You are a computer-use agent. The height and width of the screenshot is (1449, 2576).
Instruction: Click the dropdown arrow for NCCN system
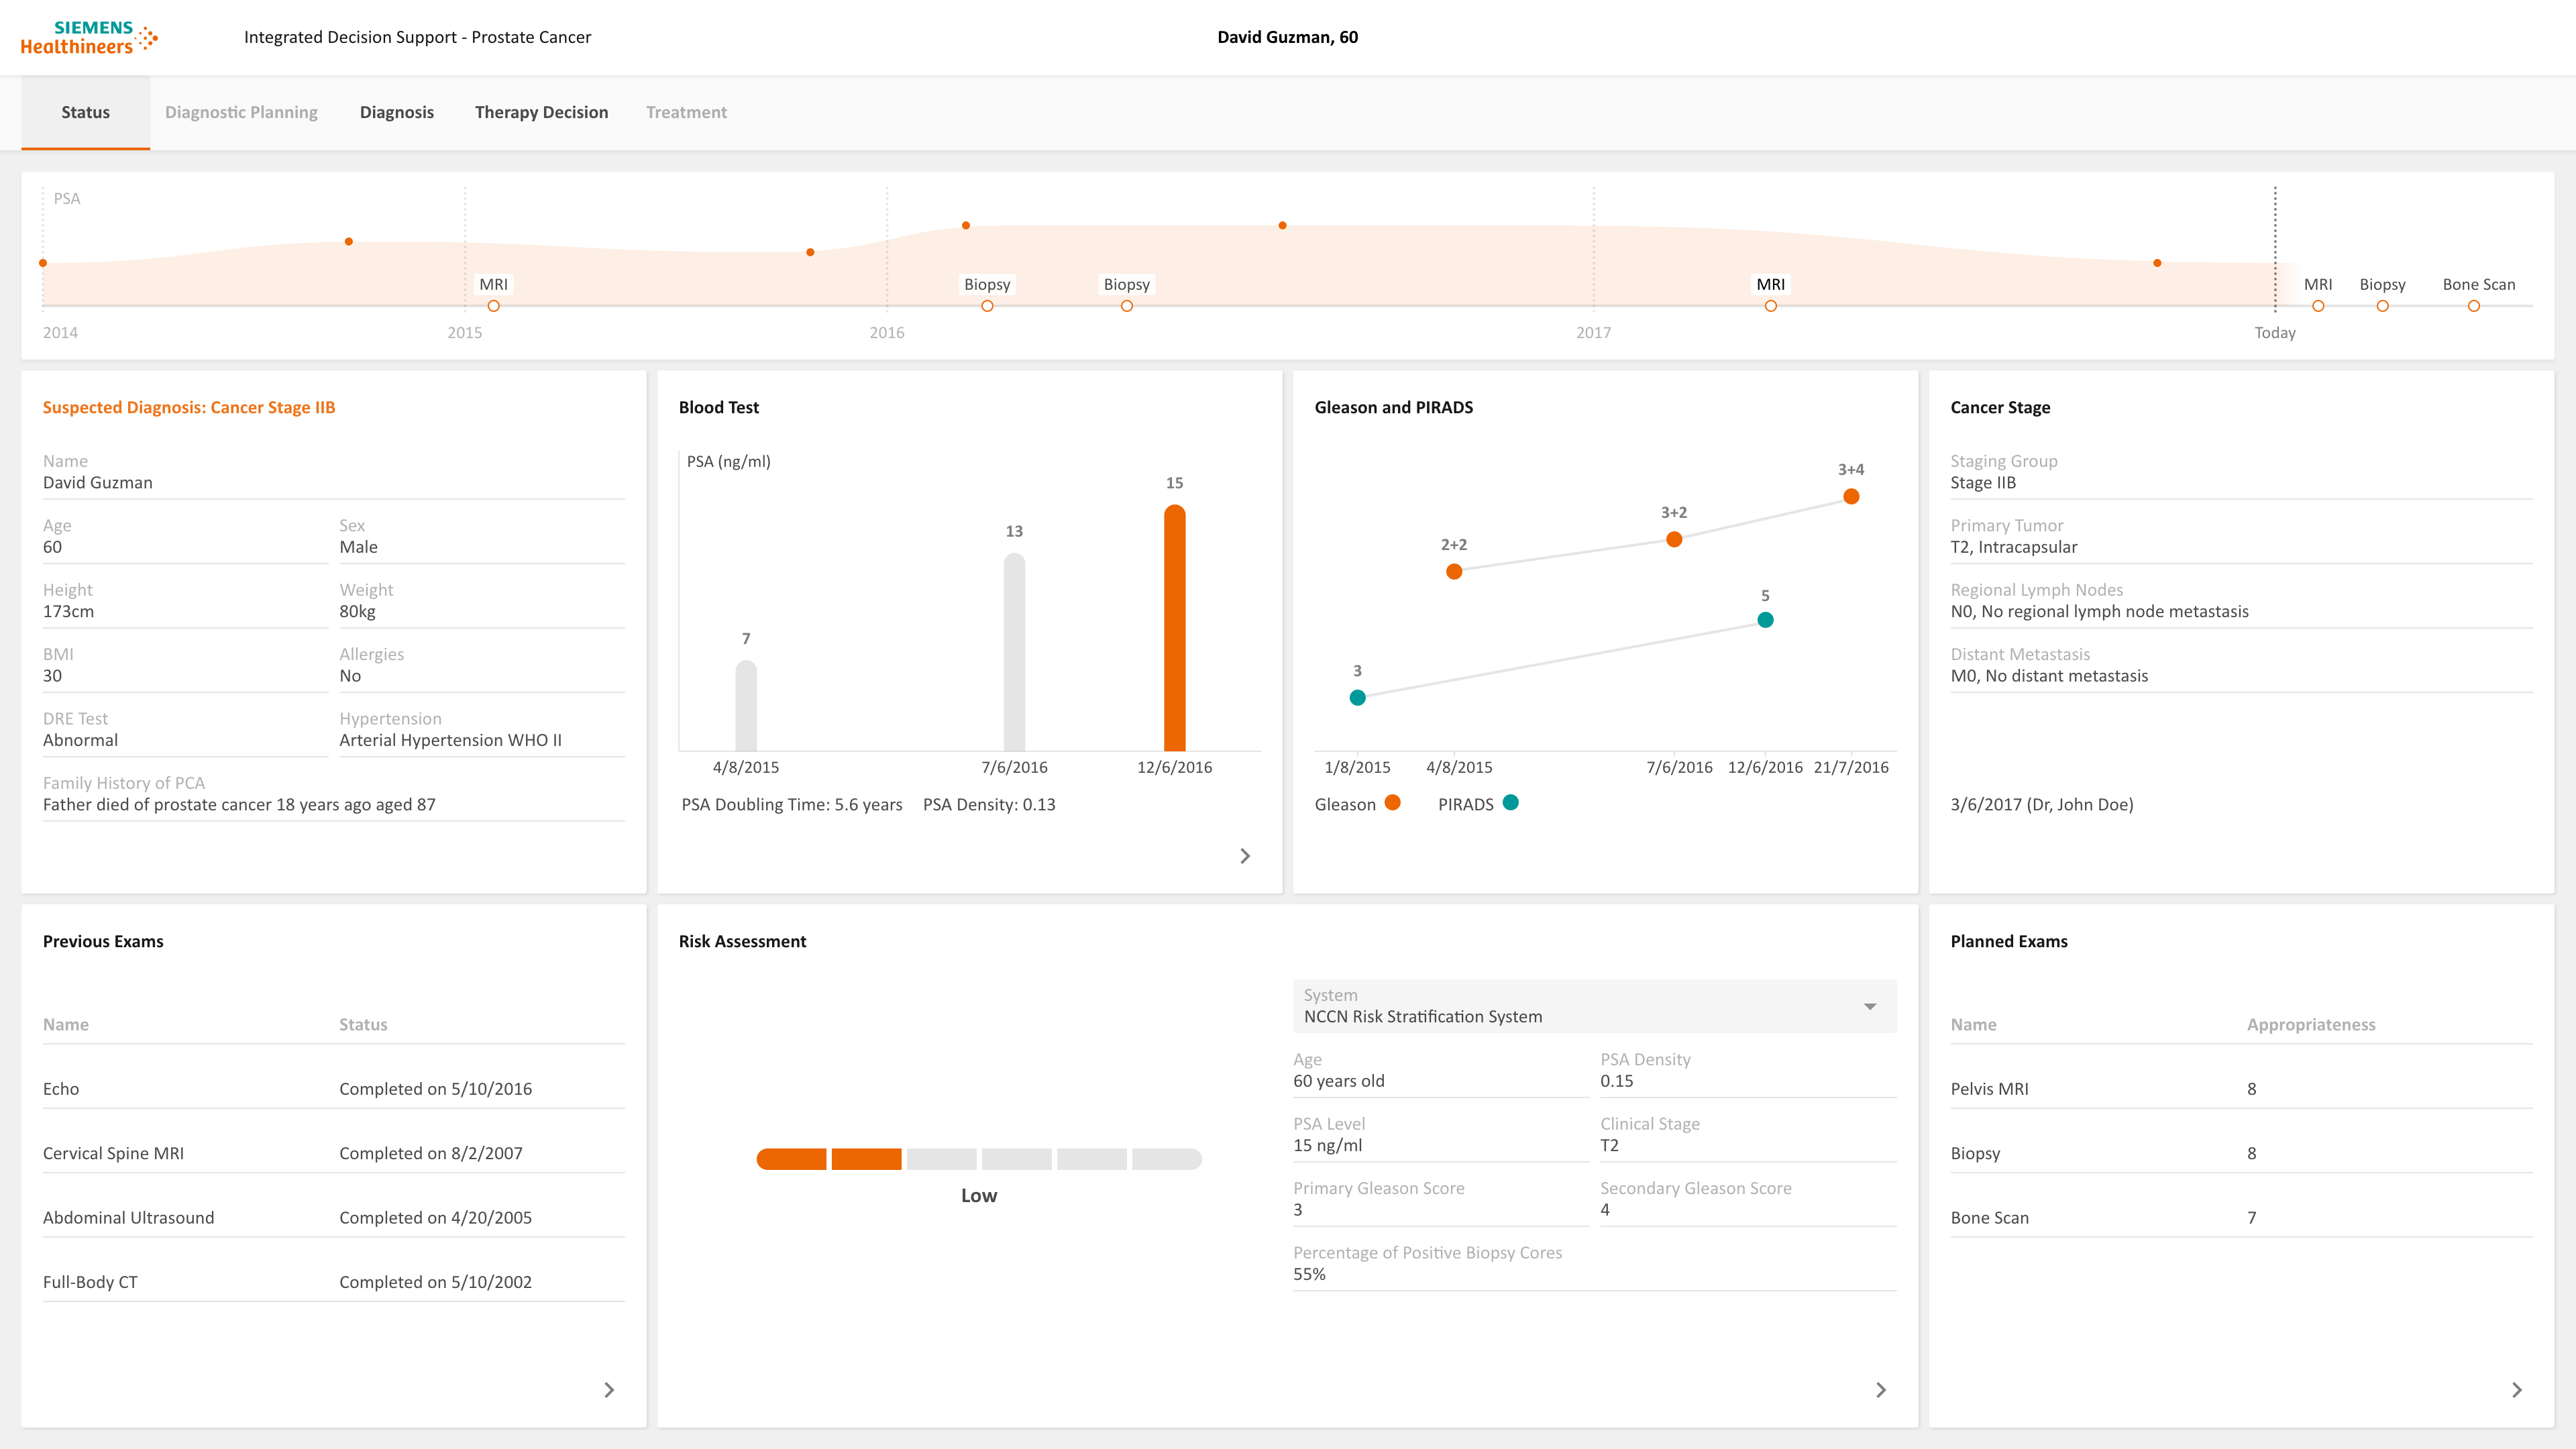click(1869, 1006)
